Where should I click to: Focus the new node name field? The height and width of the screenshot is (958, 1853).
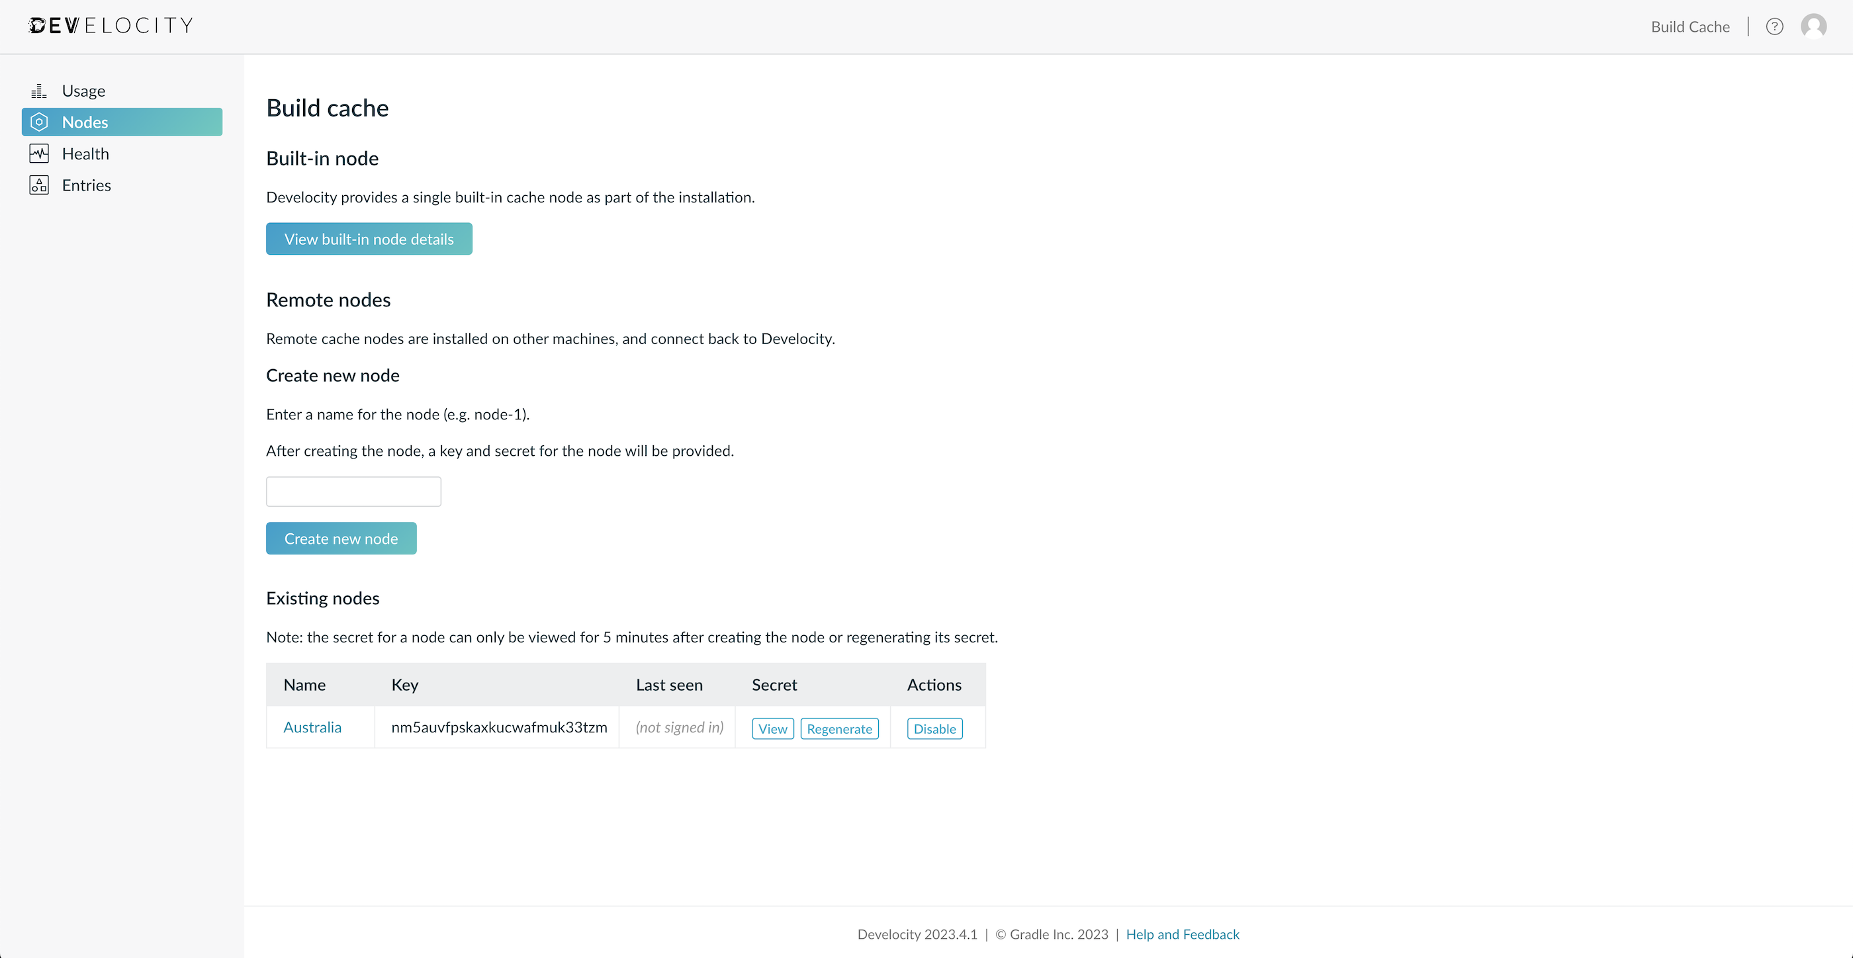click(353, 491)
